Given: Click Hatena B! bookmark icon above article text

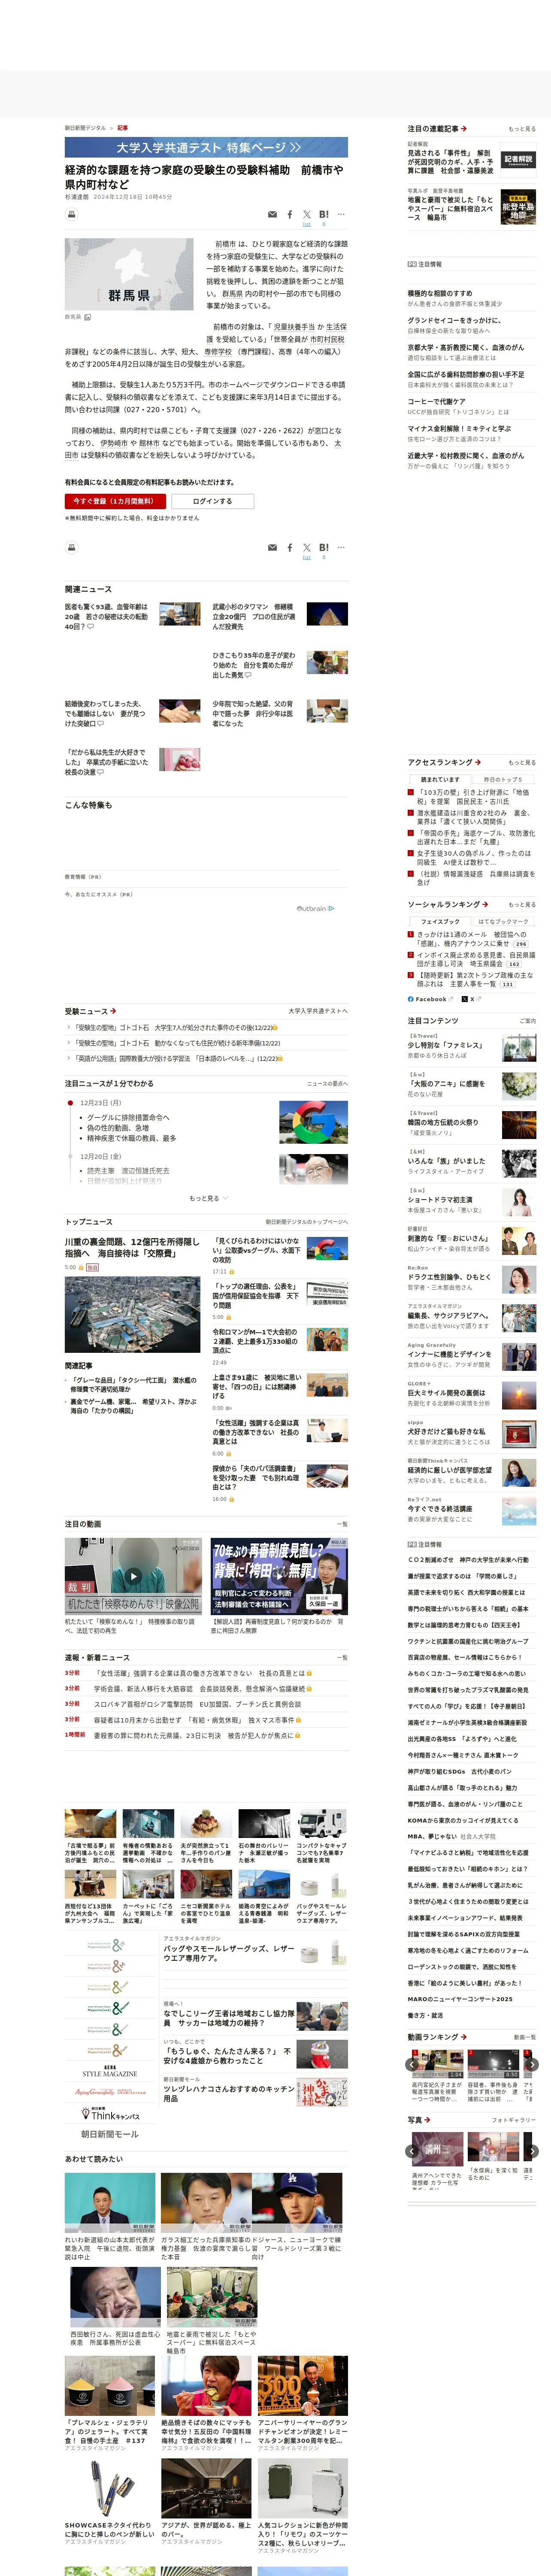Looking at the screenshot, I should (x=324, y=214).
